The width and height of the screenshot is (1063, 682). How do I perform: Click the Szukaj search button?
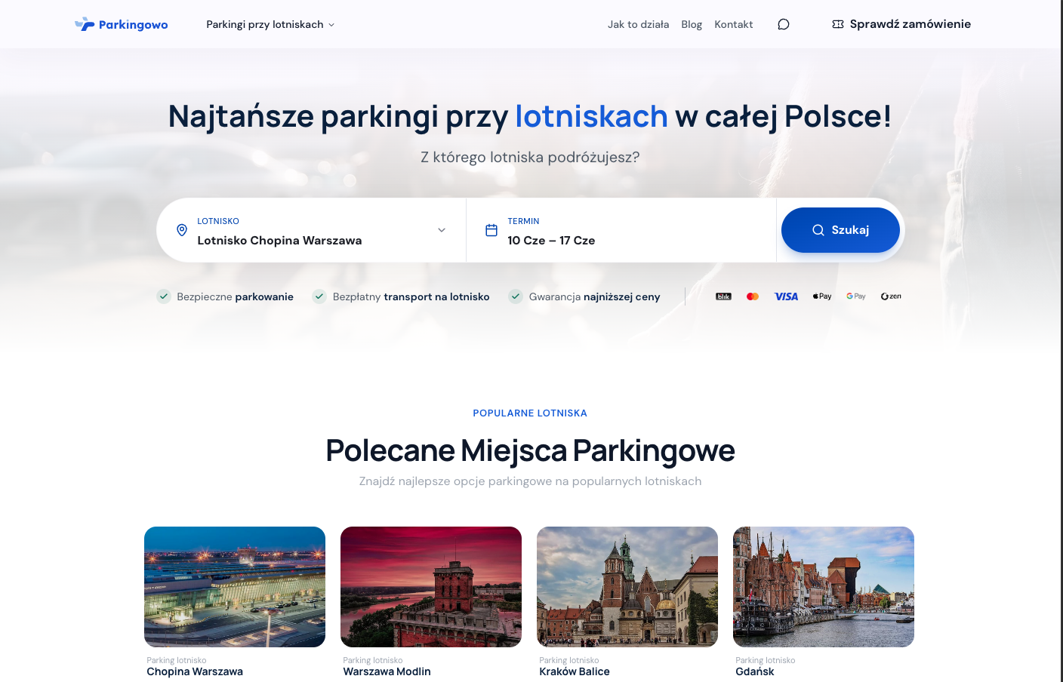point(840,230)
